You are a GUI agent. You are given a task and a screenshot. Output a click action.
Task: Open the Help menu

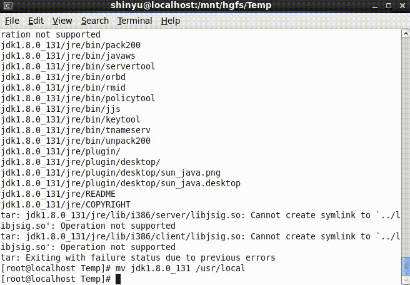(171, 21)
